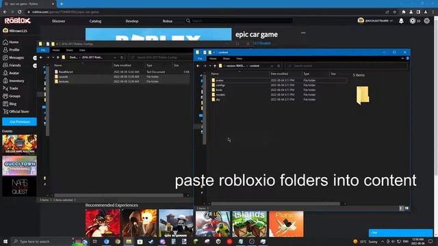Open the Islands recommended experience
The image size is (438, 246).
click(249, 224)
